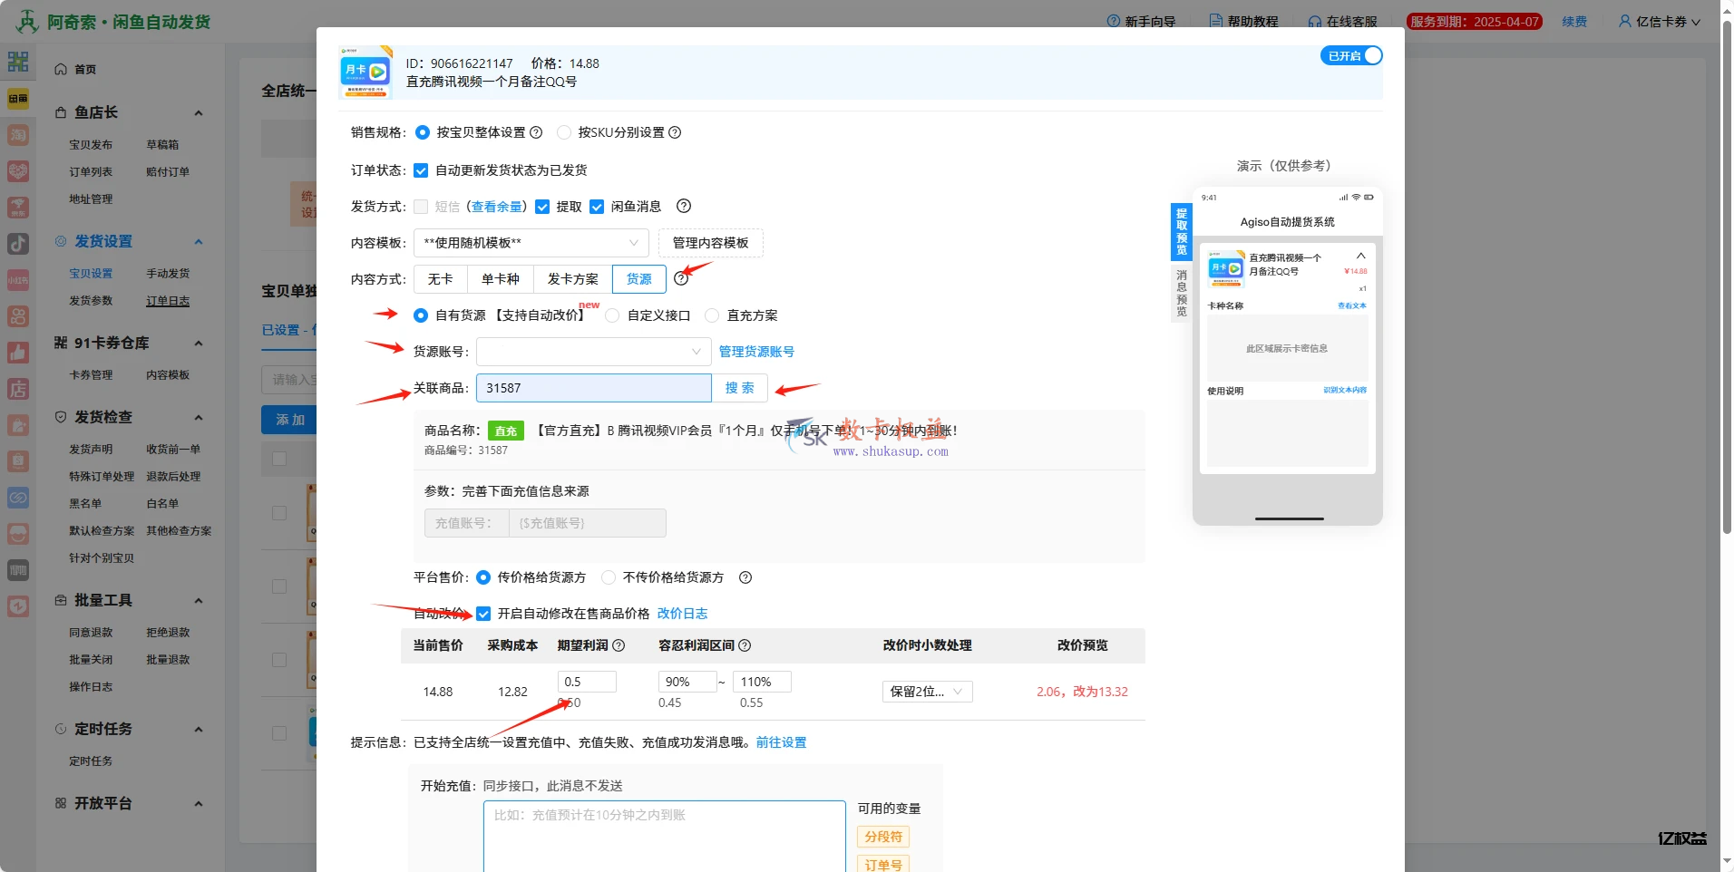Click the collapse arrow in phone preview card
This screenshot has width=1734, height=872.
1360,256
